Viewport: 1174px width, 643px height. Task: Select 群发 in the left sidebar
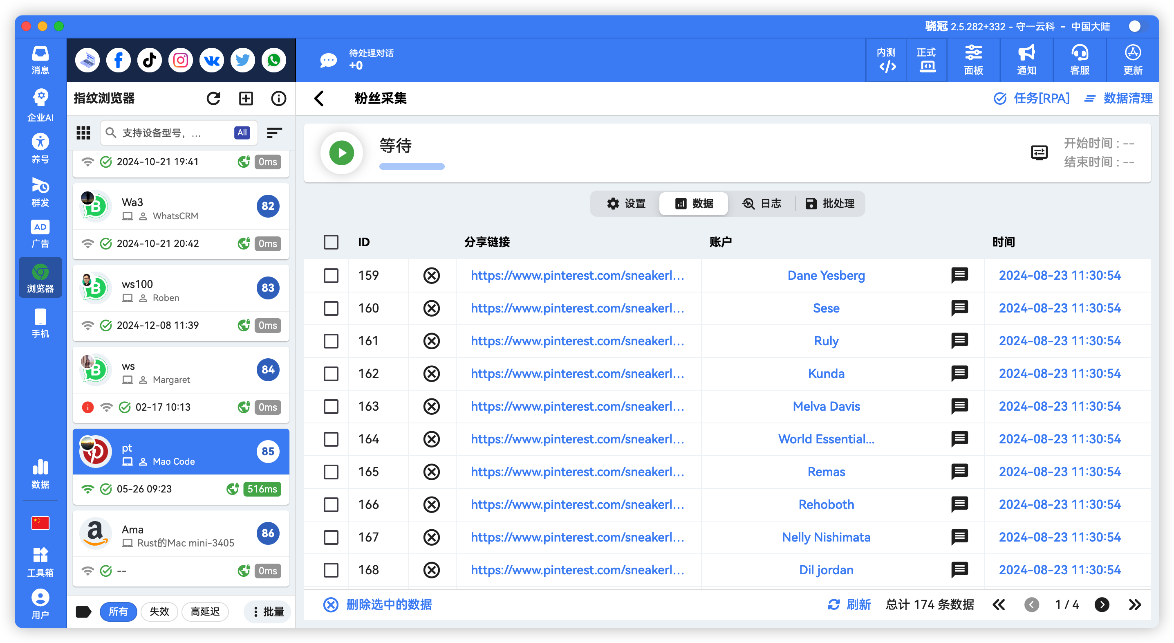pyautogui.click(x=40, y=192)
